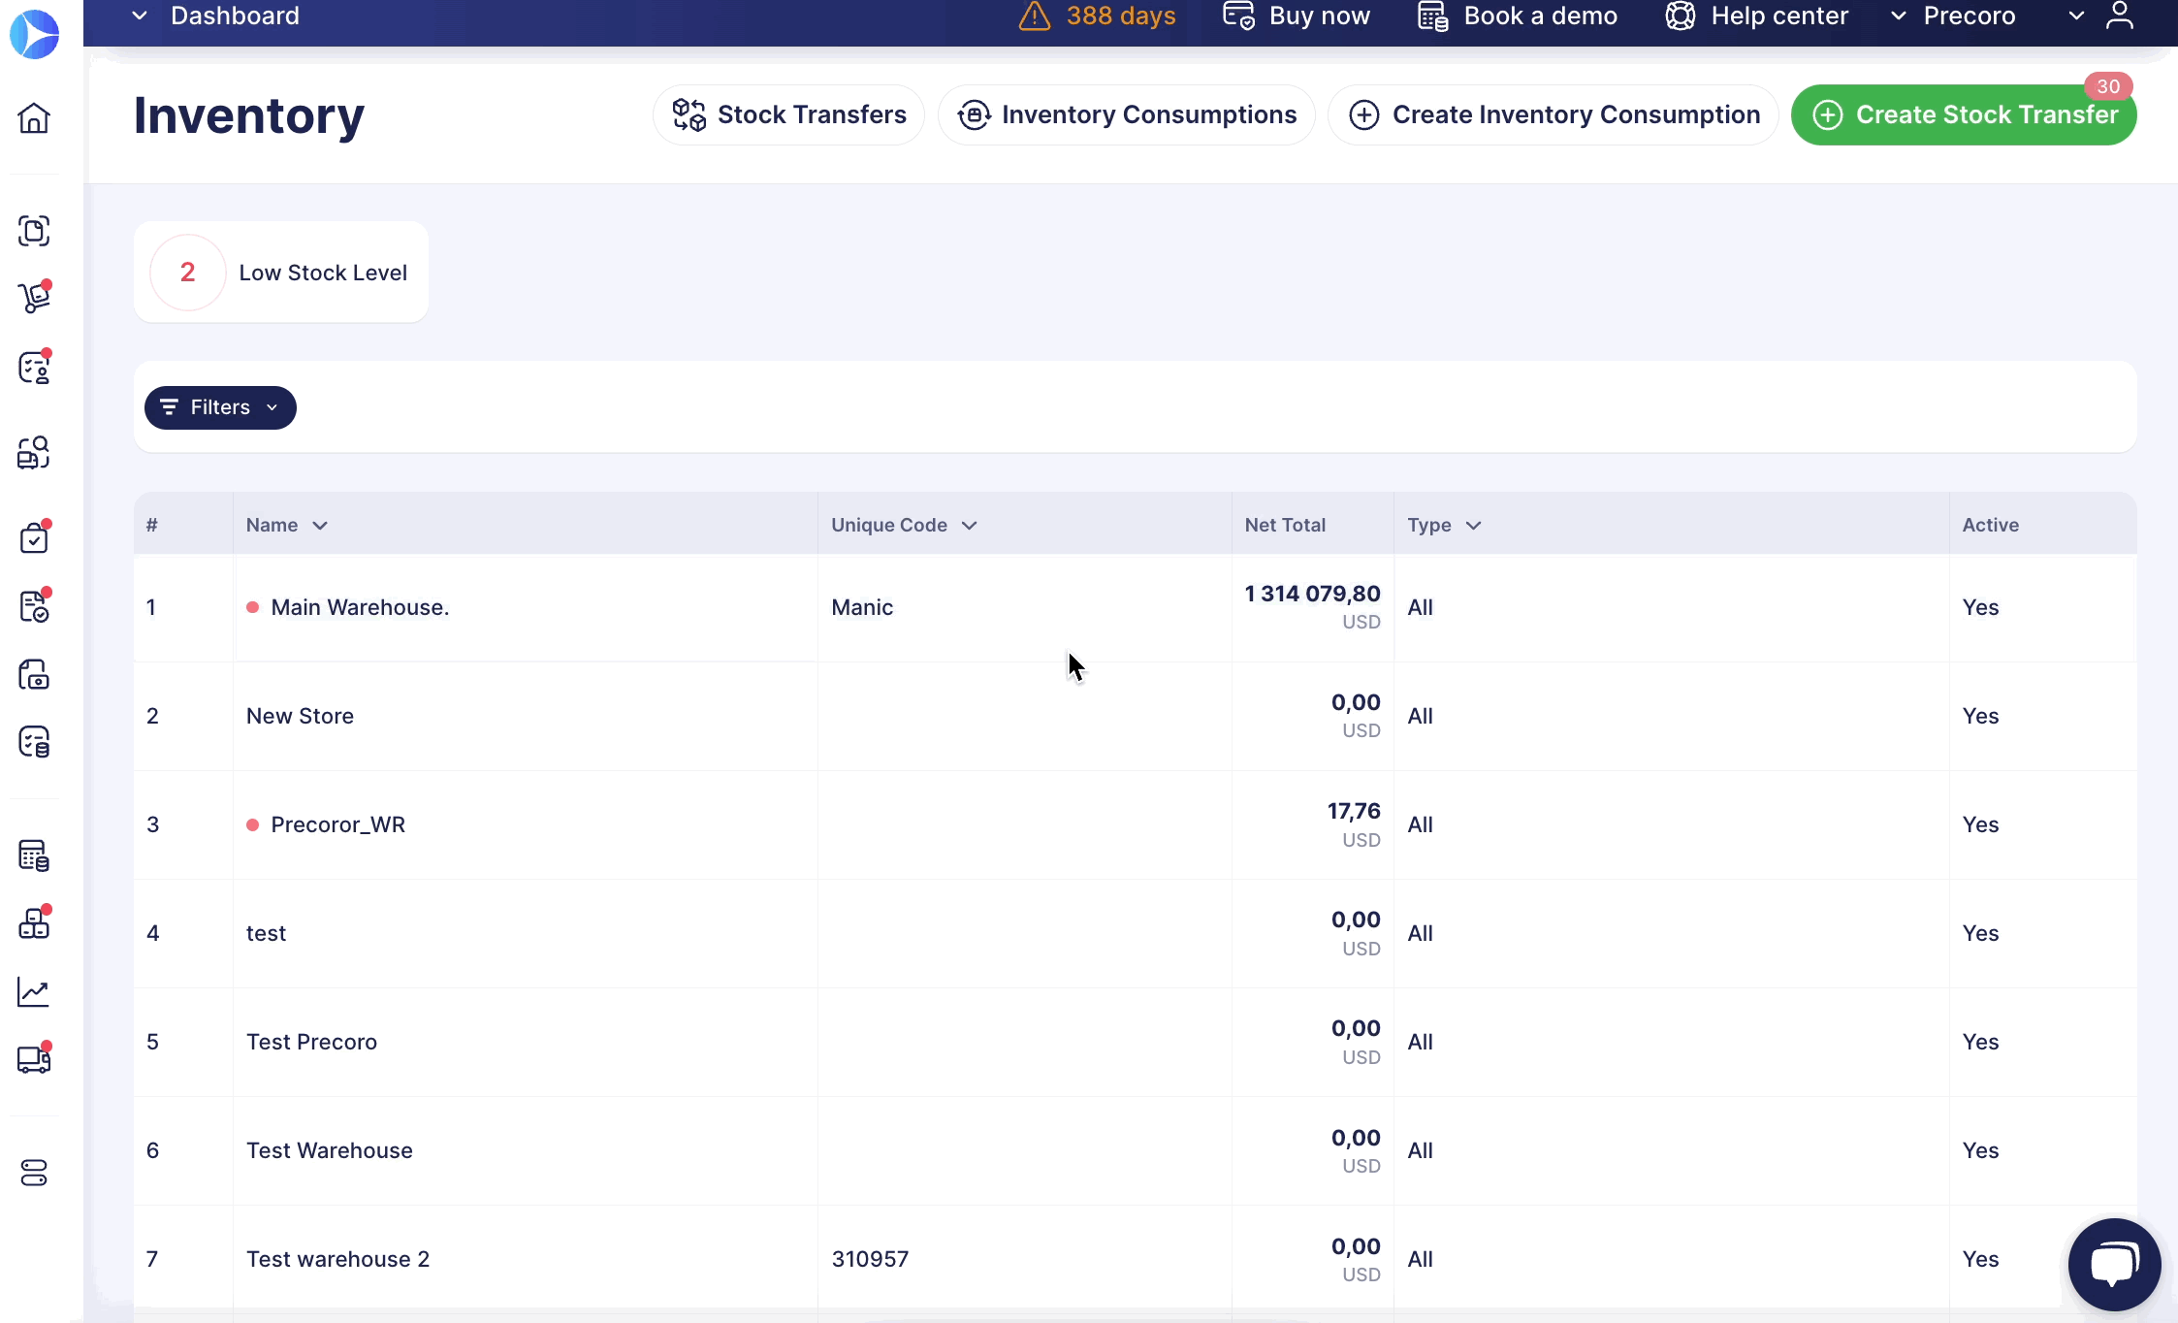The image size is (2178, 1323).
Task: Open the Home dashboard icon in sidebar
Action: point(34,117)
